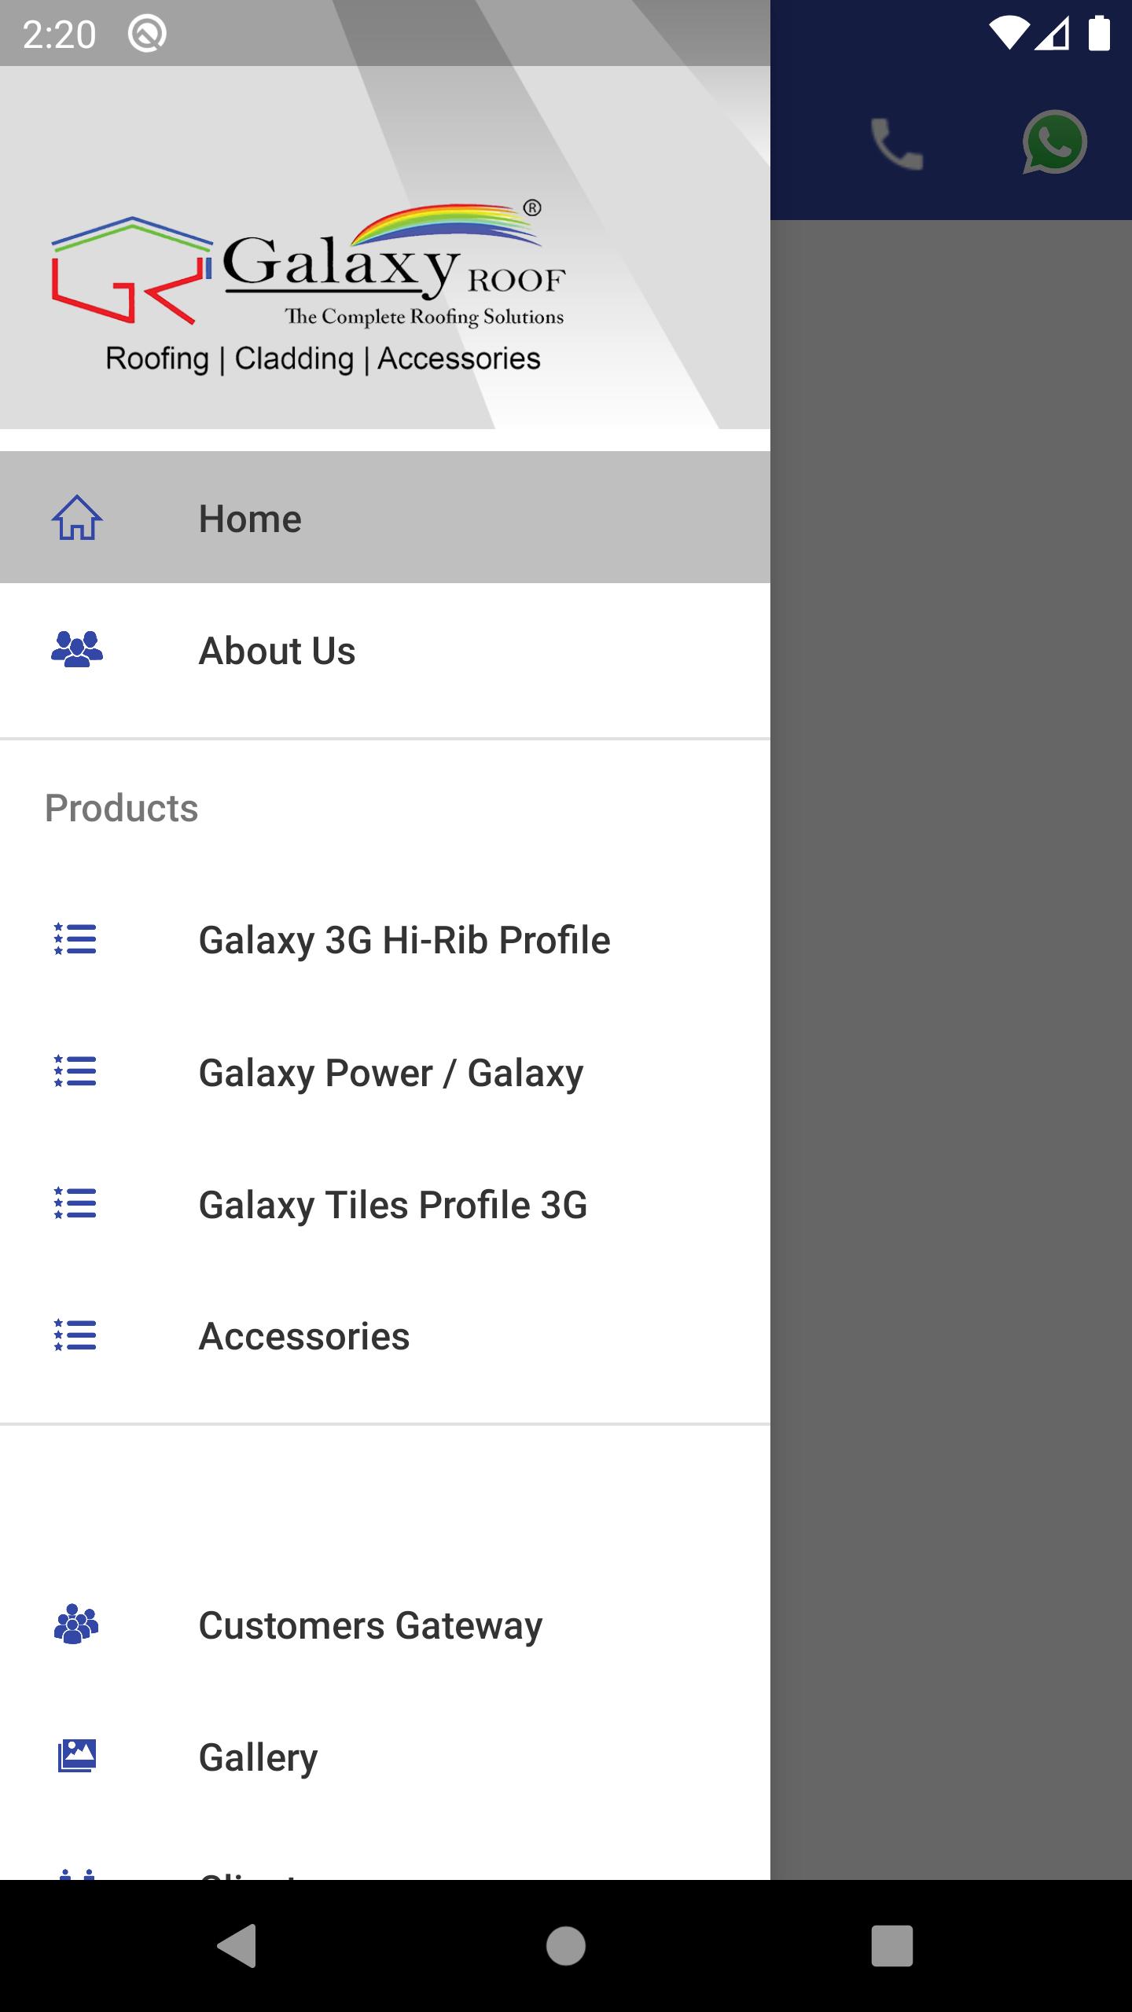Viewport: 1132px width, 2012px height.
Task: Click list icon beside Galaxy Power / Galaxy
Action: 75,1071
